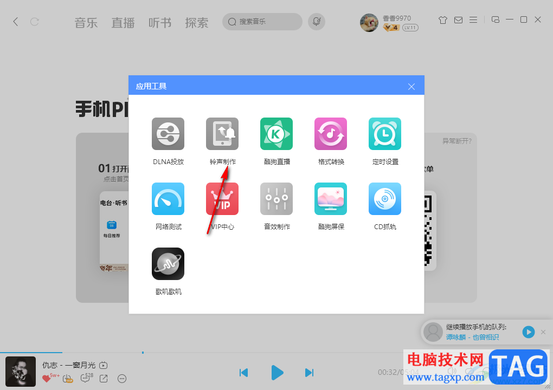553x390 pixels.
Task: Play the continued phone queue song
Action: coord(528,332)
